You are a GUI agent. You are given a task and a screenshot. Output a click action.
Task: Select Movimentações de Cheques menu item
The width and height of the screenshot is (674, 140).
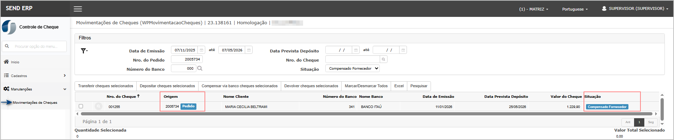35,103
